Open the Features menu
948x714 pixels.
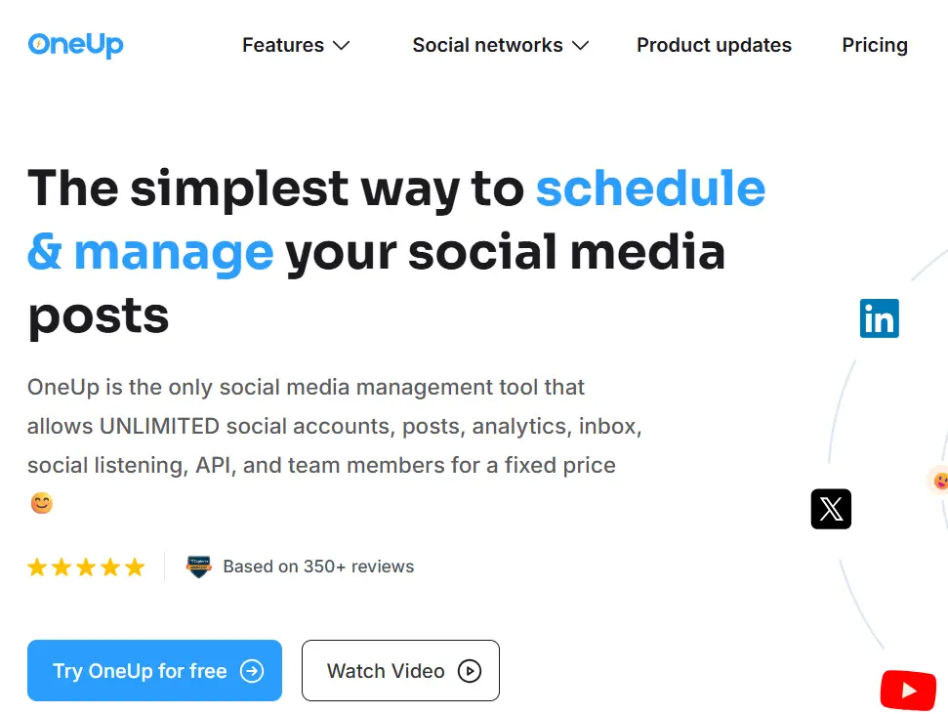283,45
